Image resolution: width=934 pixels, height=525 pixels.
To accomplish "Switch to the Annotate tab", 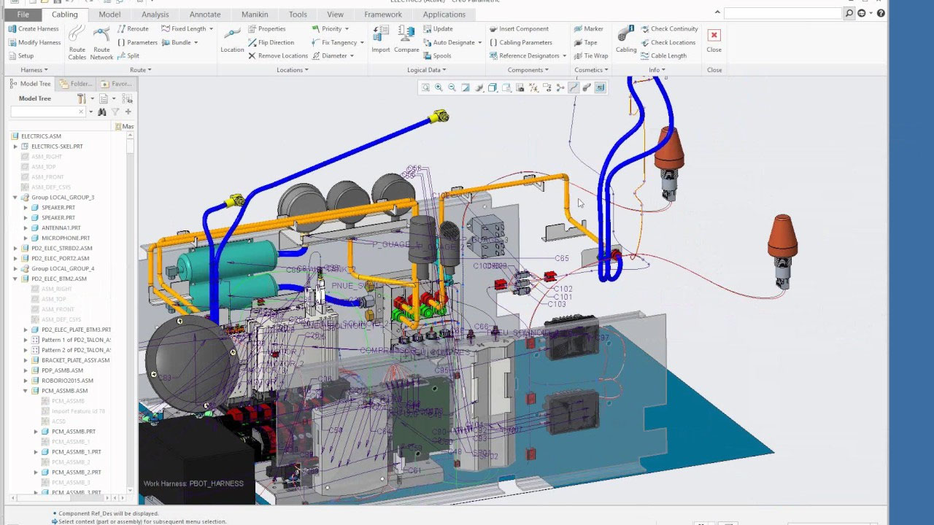I will point(205,14).
